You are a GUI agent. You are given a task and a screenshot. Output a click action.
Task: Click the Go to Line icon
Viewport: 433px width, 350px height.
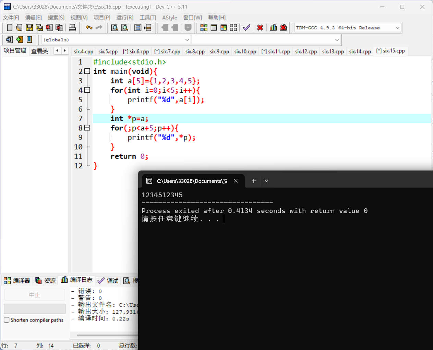click(x=148, y=28)
